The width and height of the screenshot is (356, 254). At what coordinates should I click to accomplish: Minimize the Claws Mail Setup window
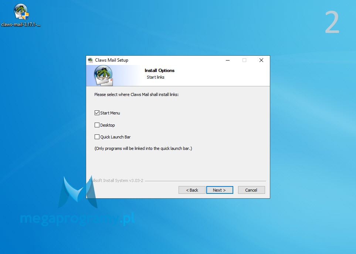[228, 60]
